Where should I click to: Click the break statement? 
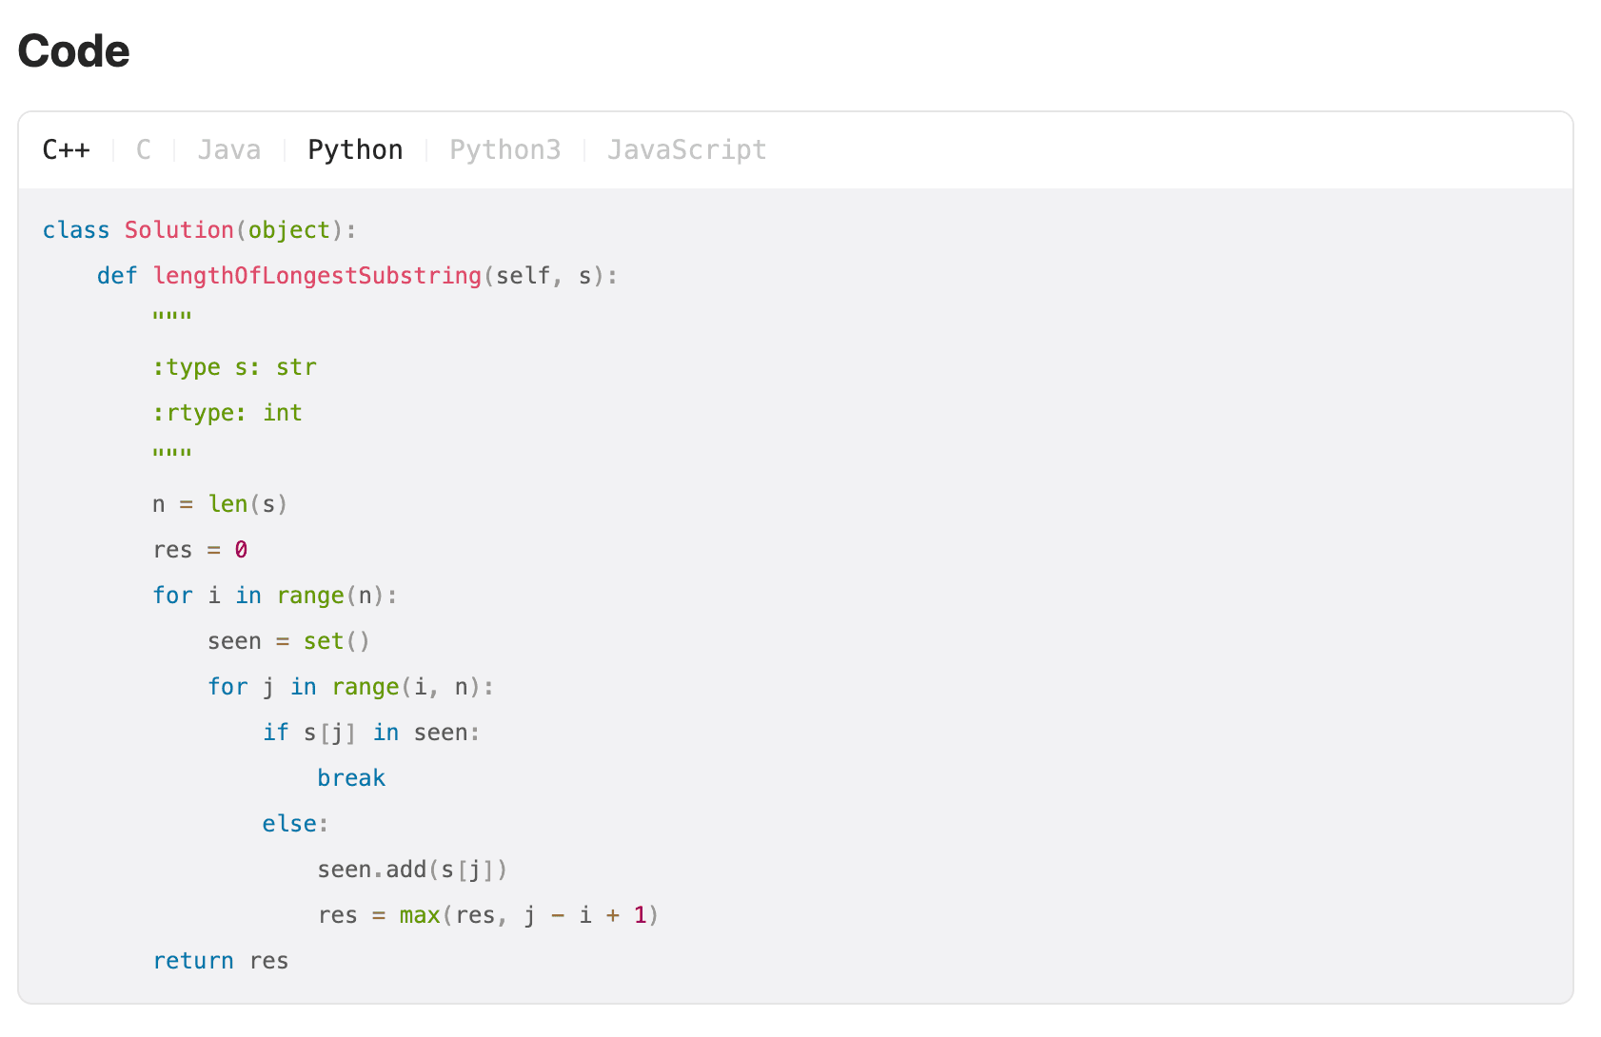coord(351,778)
